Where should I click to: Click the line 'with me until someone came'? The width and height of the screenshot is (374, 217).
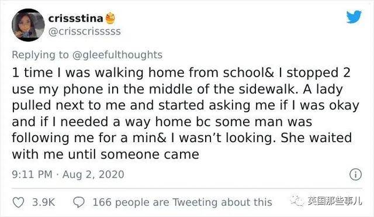click(x=105, y=154)
